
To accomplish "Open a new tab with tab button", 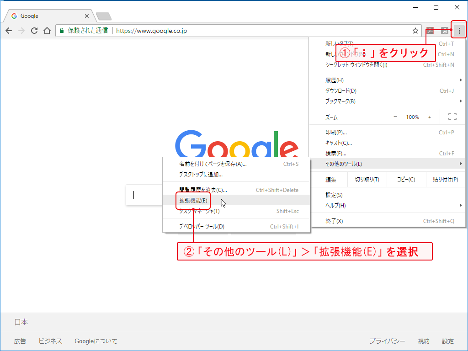I will coord(104,16).
